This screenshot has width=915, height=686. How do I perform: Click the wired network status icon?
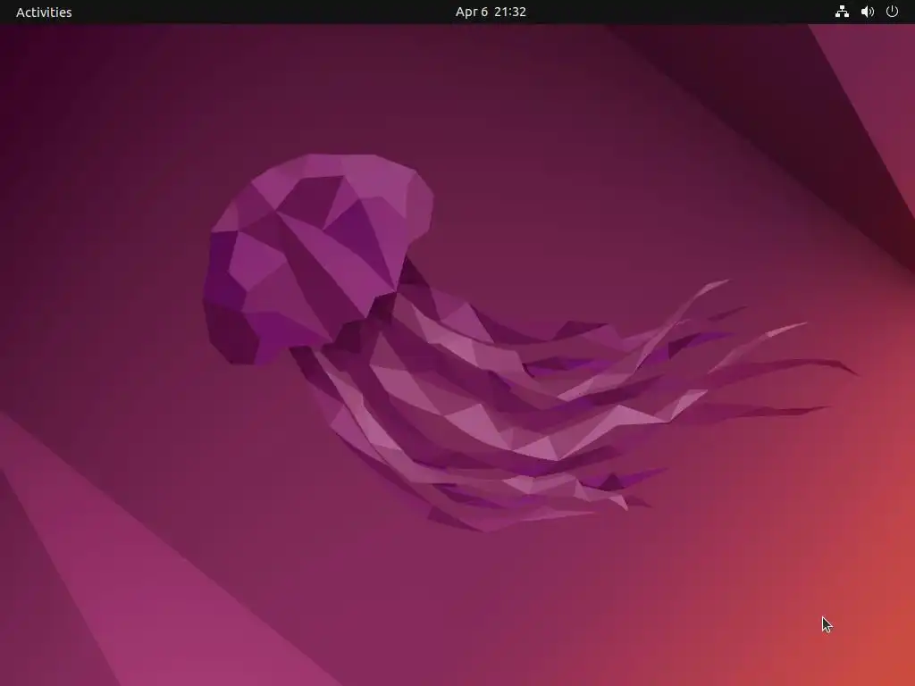pos(842,12)
